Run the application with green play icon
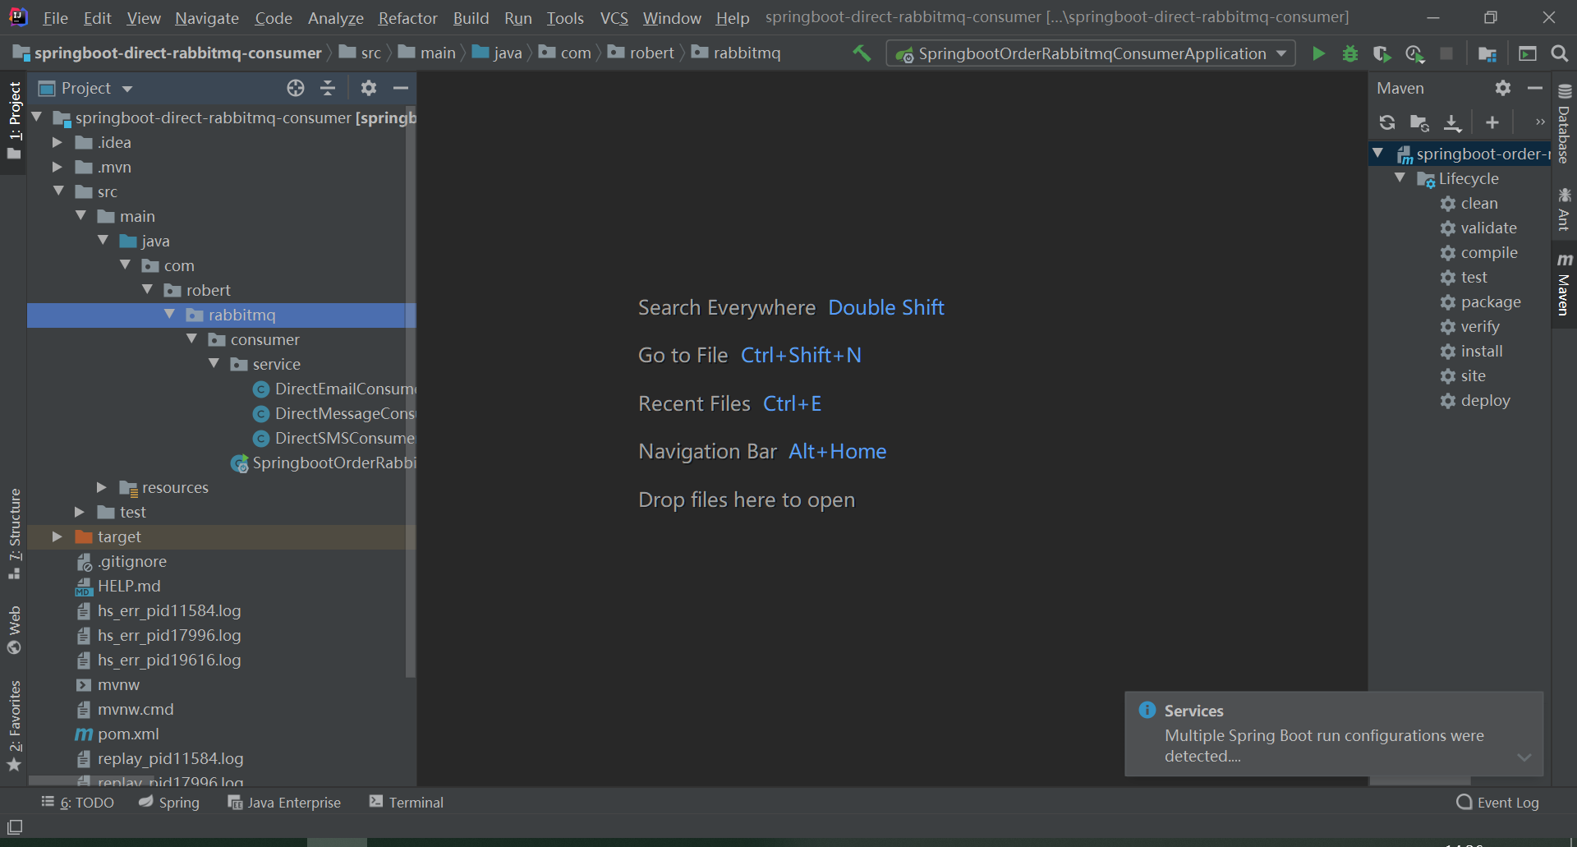Image resolution: width=1577 pixels, height=847 pixels. pos(1318,53)
